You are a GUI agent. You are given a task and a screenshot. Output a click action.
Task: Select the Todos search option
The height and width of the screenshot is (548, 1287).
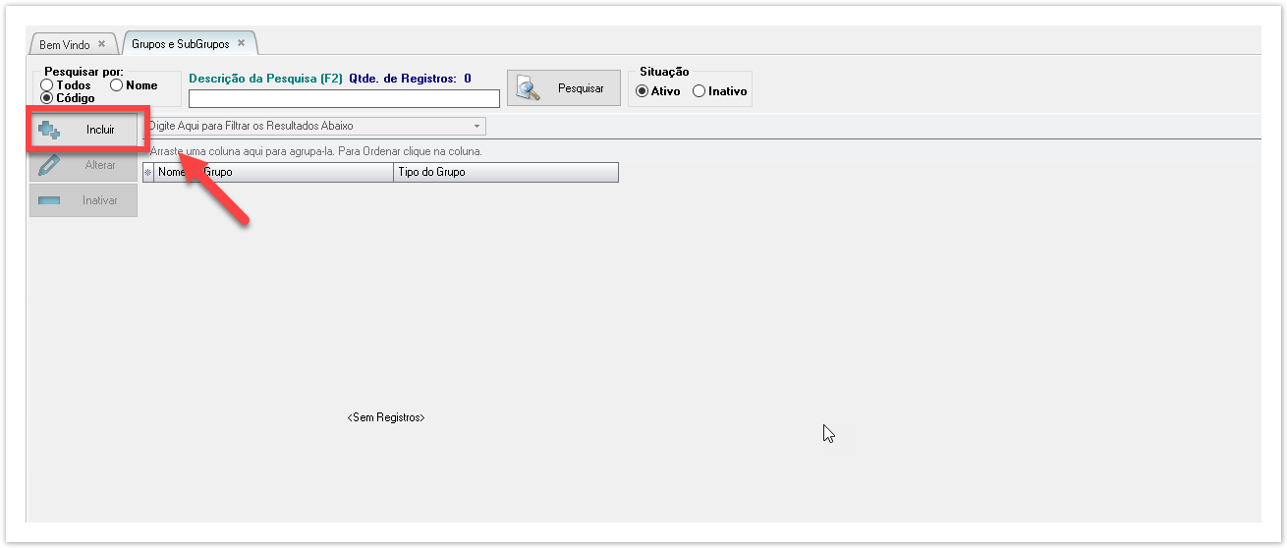[x=47, y=85]
